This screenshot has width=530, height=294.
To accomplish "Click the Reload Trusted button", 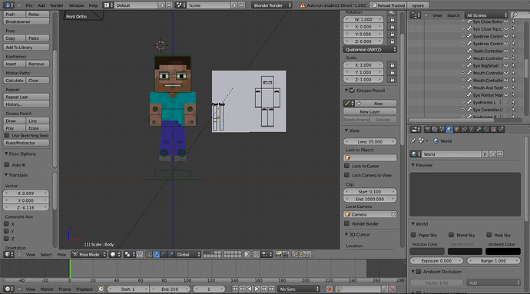I will (x=388, y=5).
